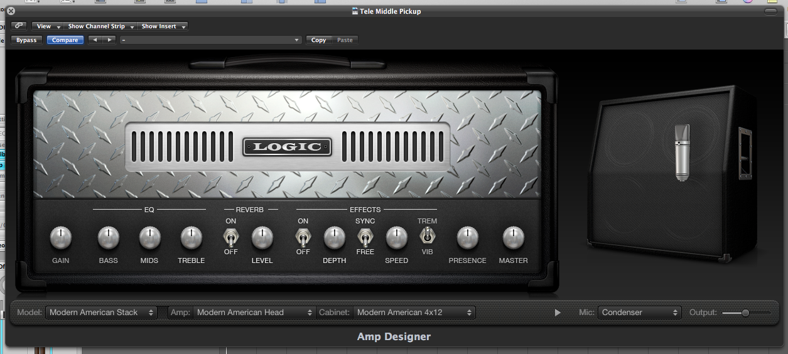Open the View menu
788x354 pixels.
[x=47, y=26]
